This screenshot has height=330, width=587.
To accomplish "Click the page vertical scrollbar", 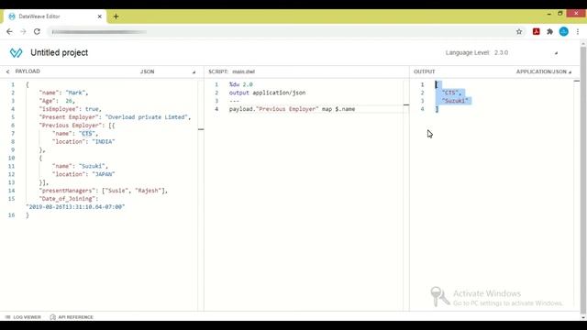I will 583,180.
